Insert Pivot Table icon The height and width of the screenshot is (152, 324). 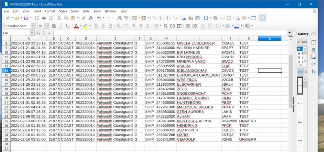[x=198, y=18]
